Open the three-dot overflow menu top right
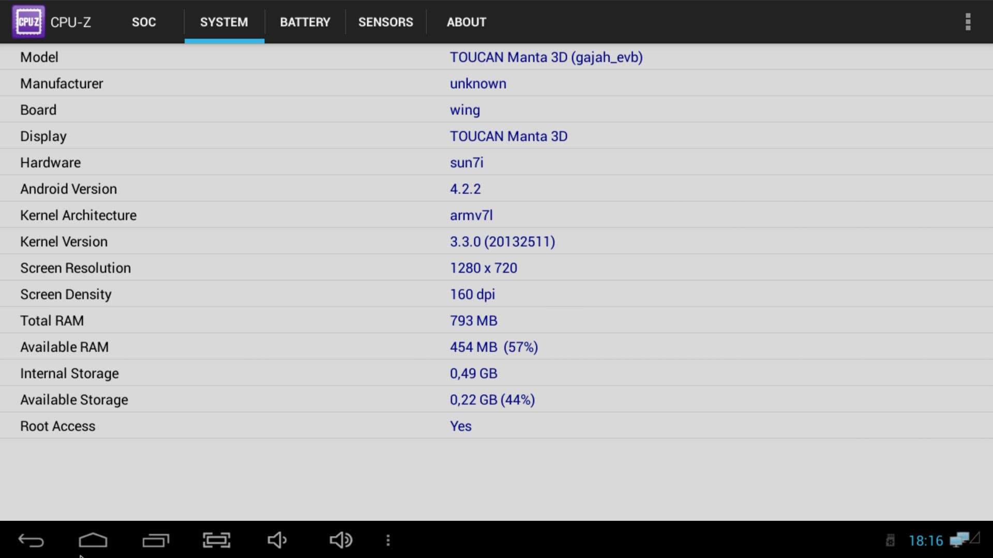Screen dimensions: 993x558 (968, 22)
